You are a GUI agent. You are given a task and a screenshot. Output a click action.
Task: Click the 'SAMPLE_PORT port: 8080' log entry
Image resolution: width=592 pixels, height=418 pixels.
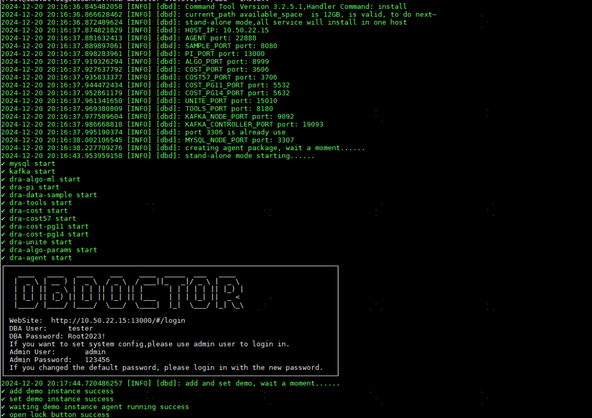click(x=139, y=45)
